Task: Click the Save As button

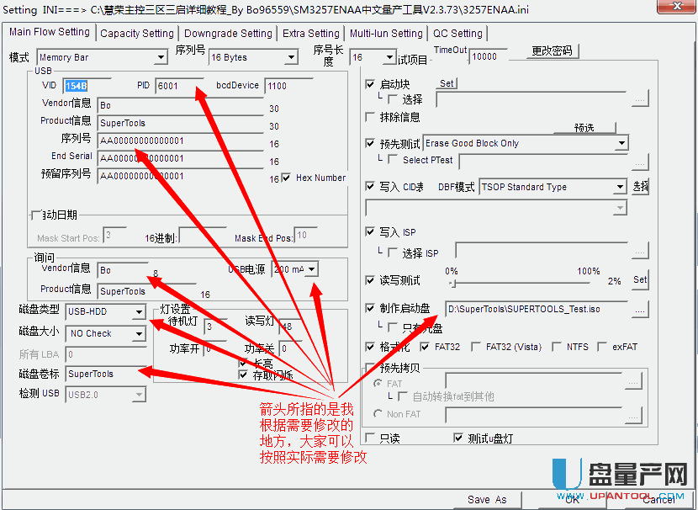Action: (x=487, y=499)
